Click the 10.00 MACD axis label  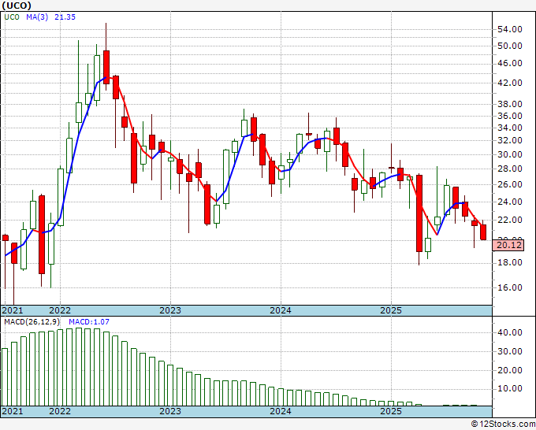508,388
